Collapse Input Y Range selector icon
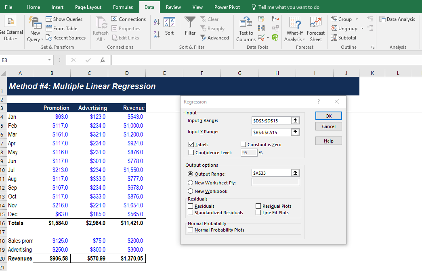422x271 pixels. pyautogui.click(x=296, y=120)
